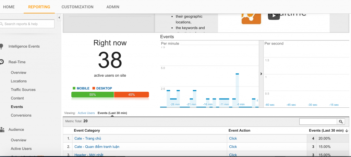Go to the HOME tab
The height and width of the screenshot is (157, 351).
click(x=9, y=7)
